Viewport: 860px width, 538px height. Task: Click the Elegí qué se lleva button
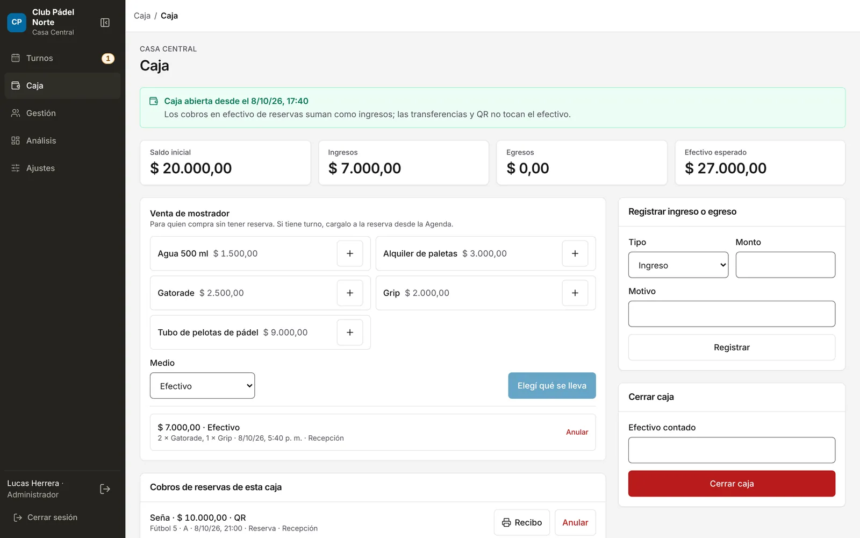[552, 386]
